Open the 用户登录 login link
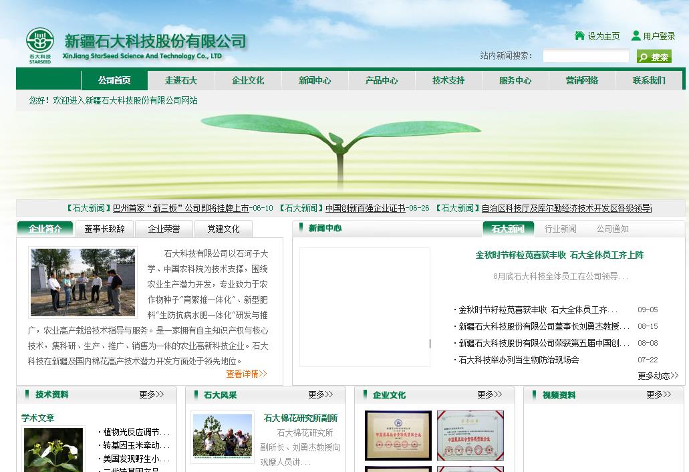 659,36
